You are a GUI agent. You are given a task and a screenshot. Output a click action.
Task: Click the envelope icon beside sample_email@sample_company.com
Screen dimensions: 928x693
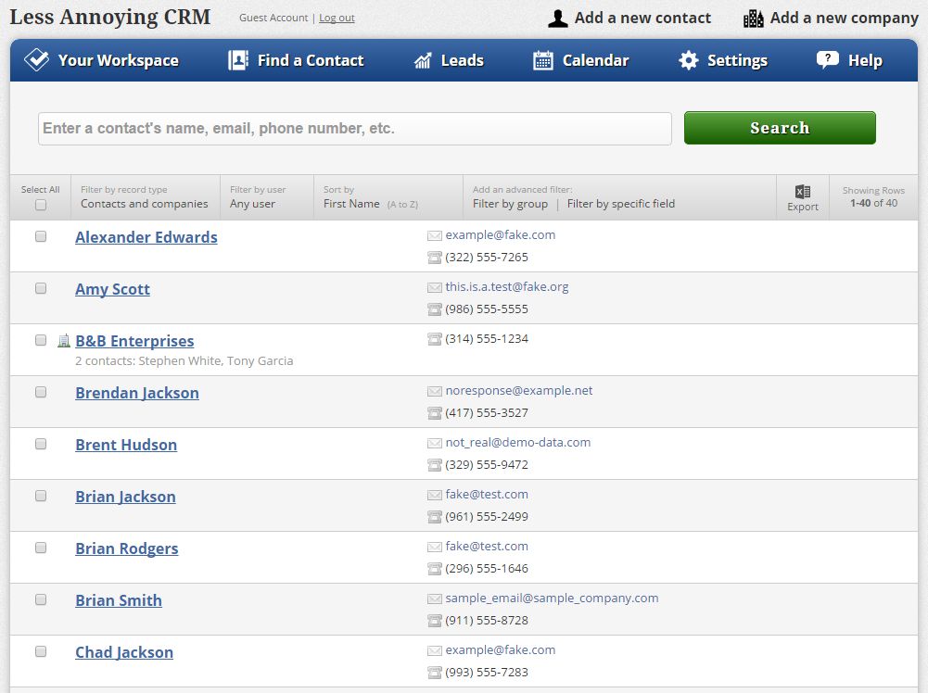click(435, 599)
